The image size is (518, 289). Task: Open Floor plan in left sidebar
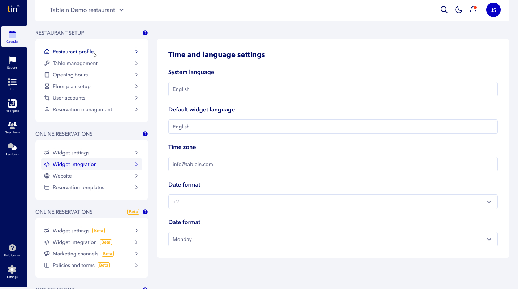[12, 106]
